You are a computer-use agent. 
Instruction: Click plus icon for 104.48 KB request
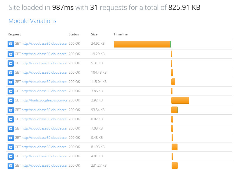[11, 73]
